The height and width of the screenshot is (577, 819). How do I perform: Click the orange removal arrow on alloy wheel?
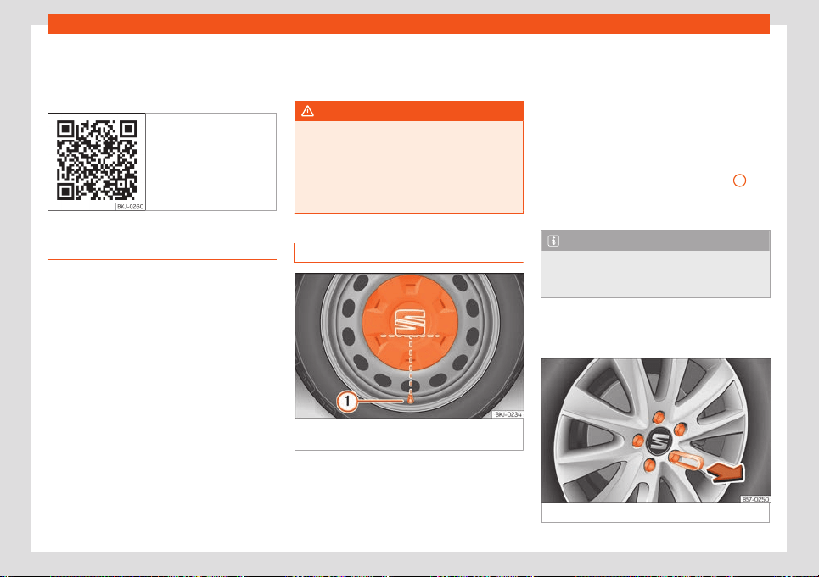pos(725,474)
